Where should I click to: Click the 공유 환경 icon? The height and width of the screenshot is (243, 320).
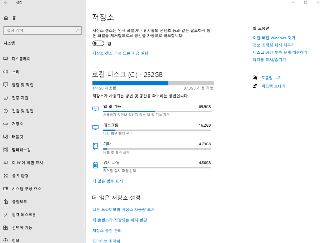(6, 176)
